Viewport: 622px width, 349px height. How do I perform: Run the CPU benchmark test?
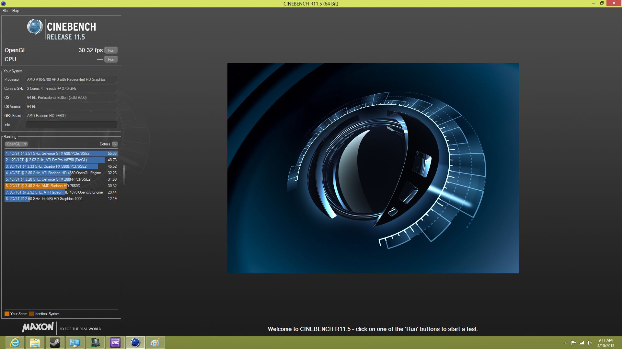[x=111, y=59]
